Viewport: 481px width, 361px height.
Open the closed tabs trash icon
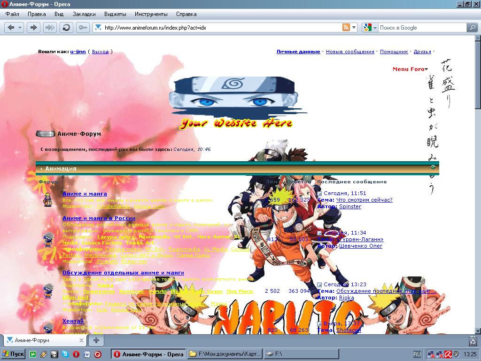473,340
